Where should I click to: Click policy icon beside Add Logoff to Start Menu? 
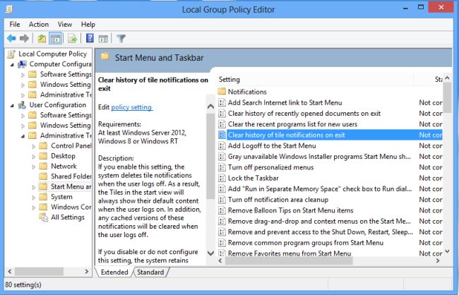(x=222, y=146)
